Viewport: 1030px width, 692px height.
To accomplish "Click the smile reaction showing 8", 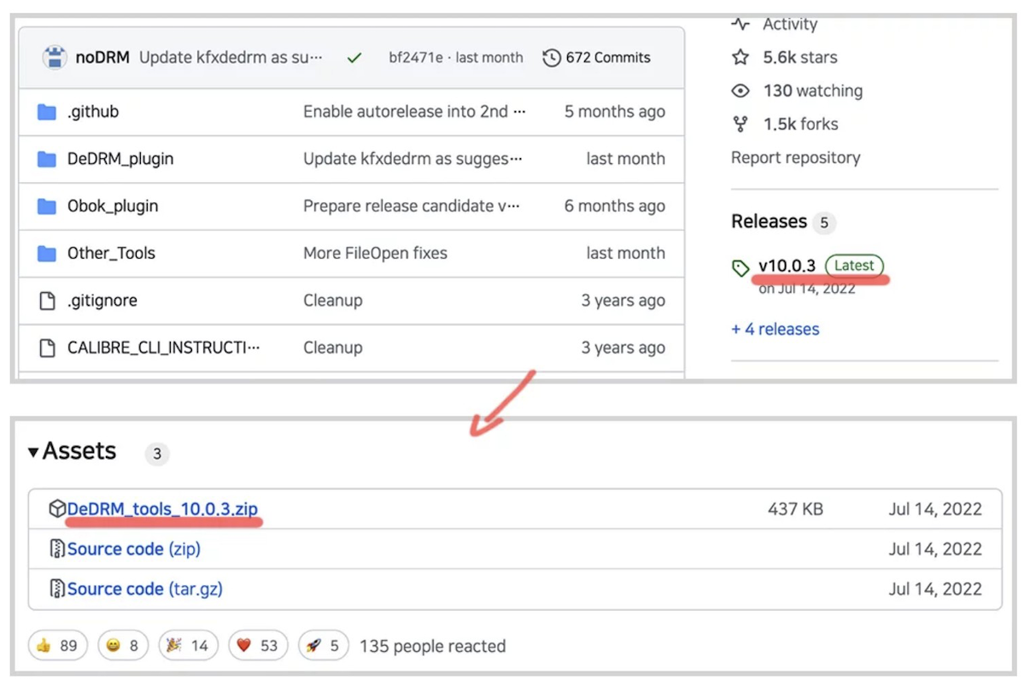I will (x=123, y=646).
